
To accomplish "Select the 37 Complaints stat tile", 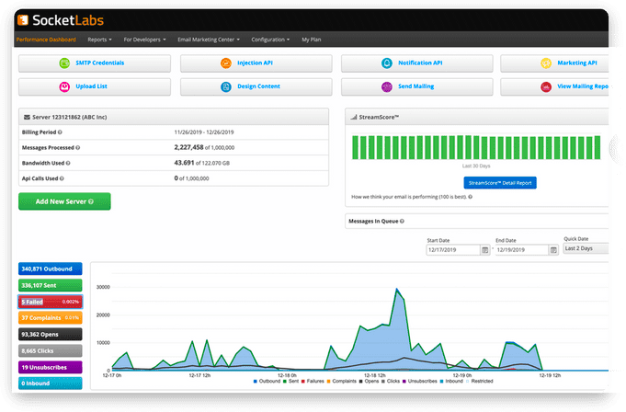I will 51,318.
